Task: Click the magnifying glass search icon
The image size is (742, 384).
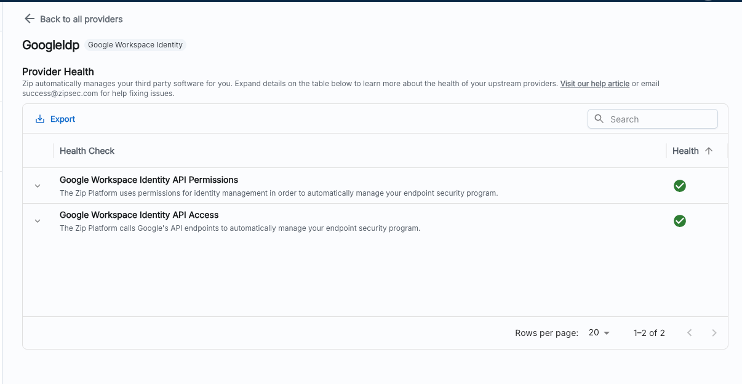Action: pyautogui.click(x=599, y=119)
